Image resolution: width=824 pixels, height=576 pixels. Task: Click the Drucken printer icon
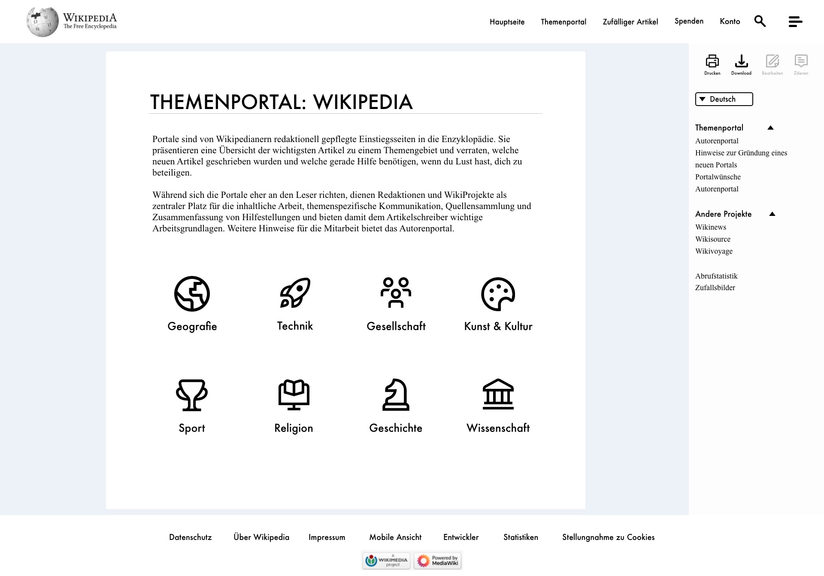point(712,61)
